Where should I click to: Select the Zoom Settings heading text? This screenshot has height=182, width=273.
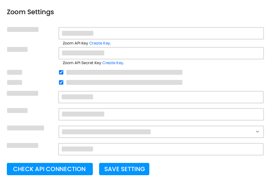(30, 12)
